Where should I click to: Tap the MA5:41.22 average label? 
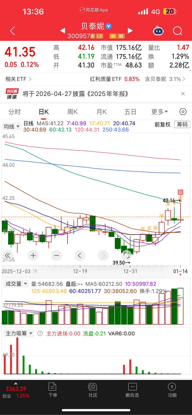click(50, 123)
